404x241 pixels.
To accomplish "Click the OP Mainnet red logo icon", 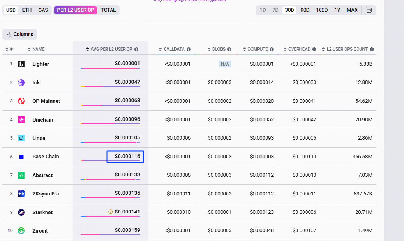I will coord(21,101).
